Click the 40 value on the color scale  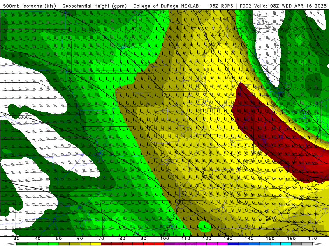(38, 239)
